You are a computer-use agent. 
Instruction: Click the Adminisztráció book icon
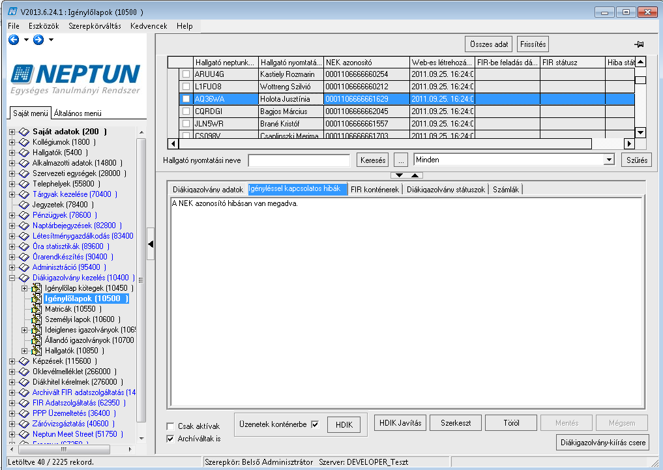tap(24, 267)
